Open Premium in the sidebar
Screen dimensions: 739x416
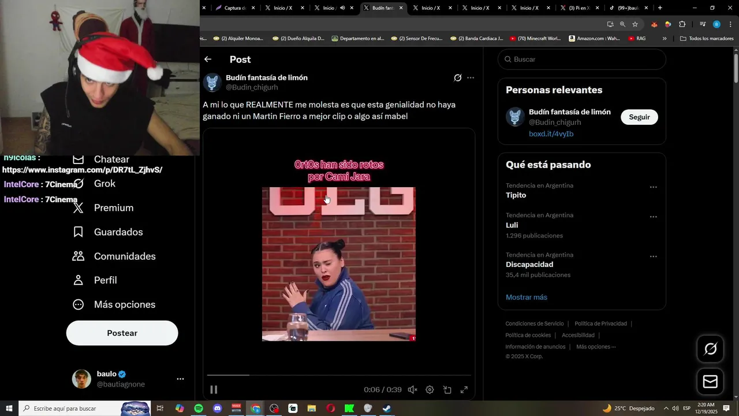point(104,208)
